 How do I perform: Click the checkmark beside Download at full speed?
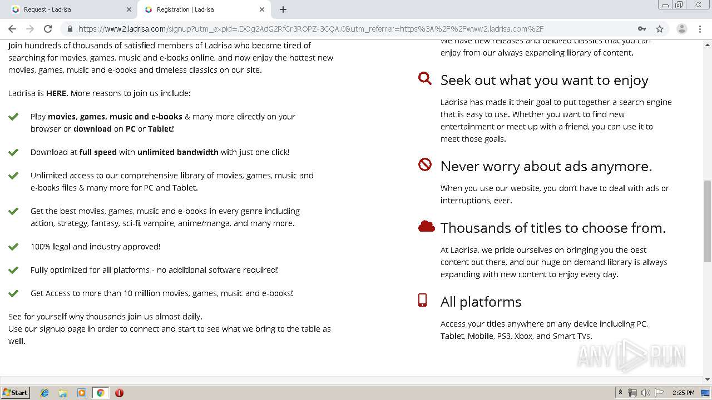[x=13, y=152]
